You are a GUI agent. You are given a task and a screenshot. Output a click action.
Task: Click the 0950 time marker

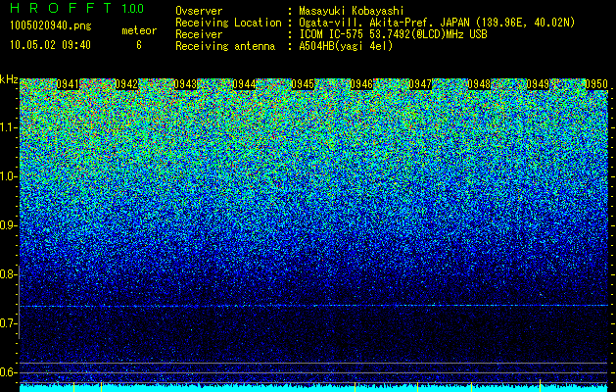(596, 84)
